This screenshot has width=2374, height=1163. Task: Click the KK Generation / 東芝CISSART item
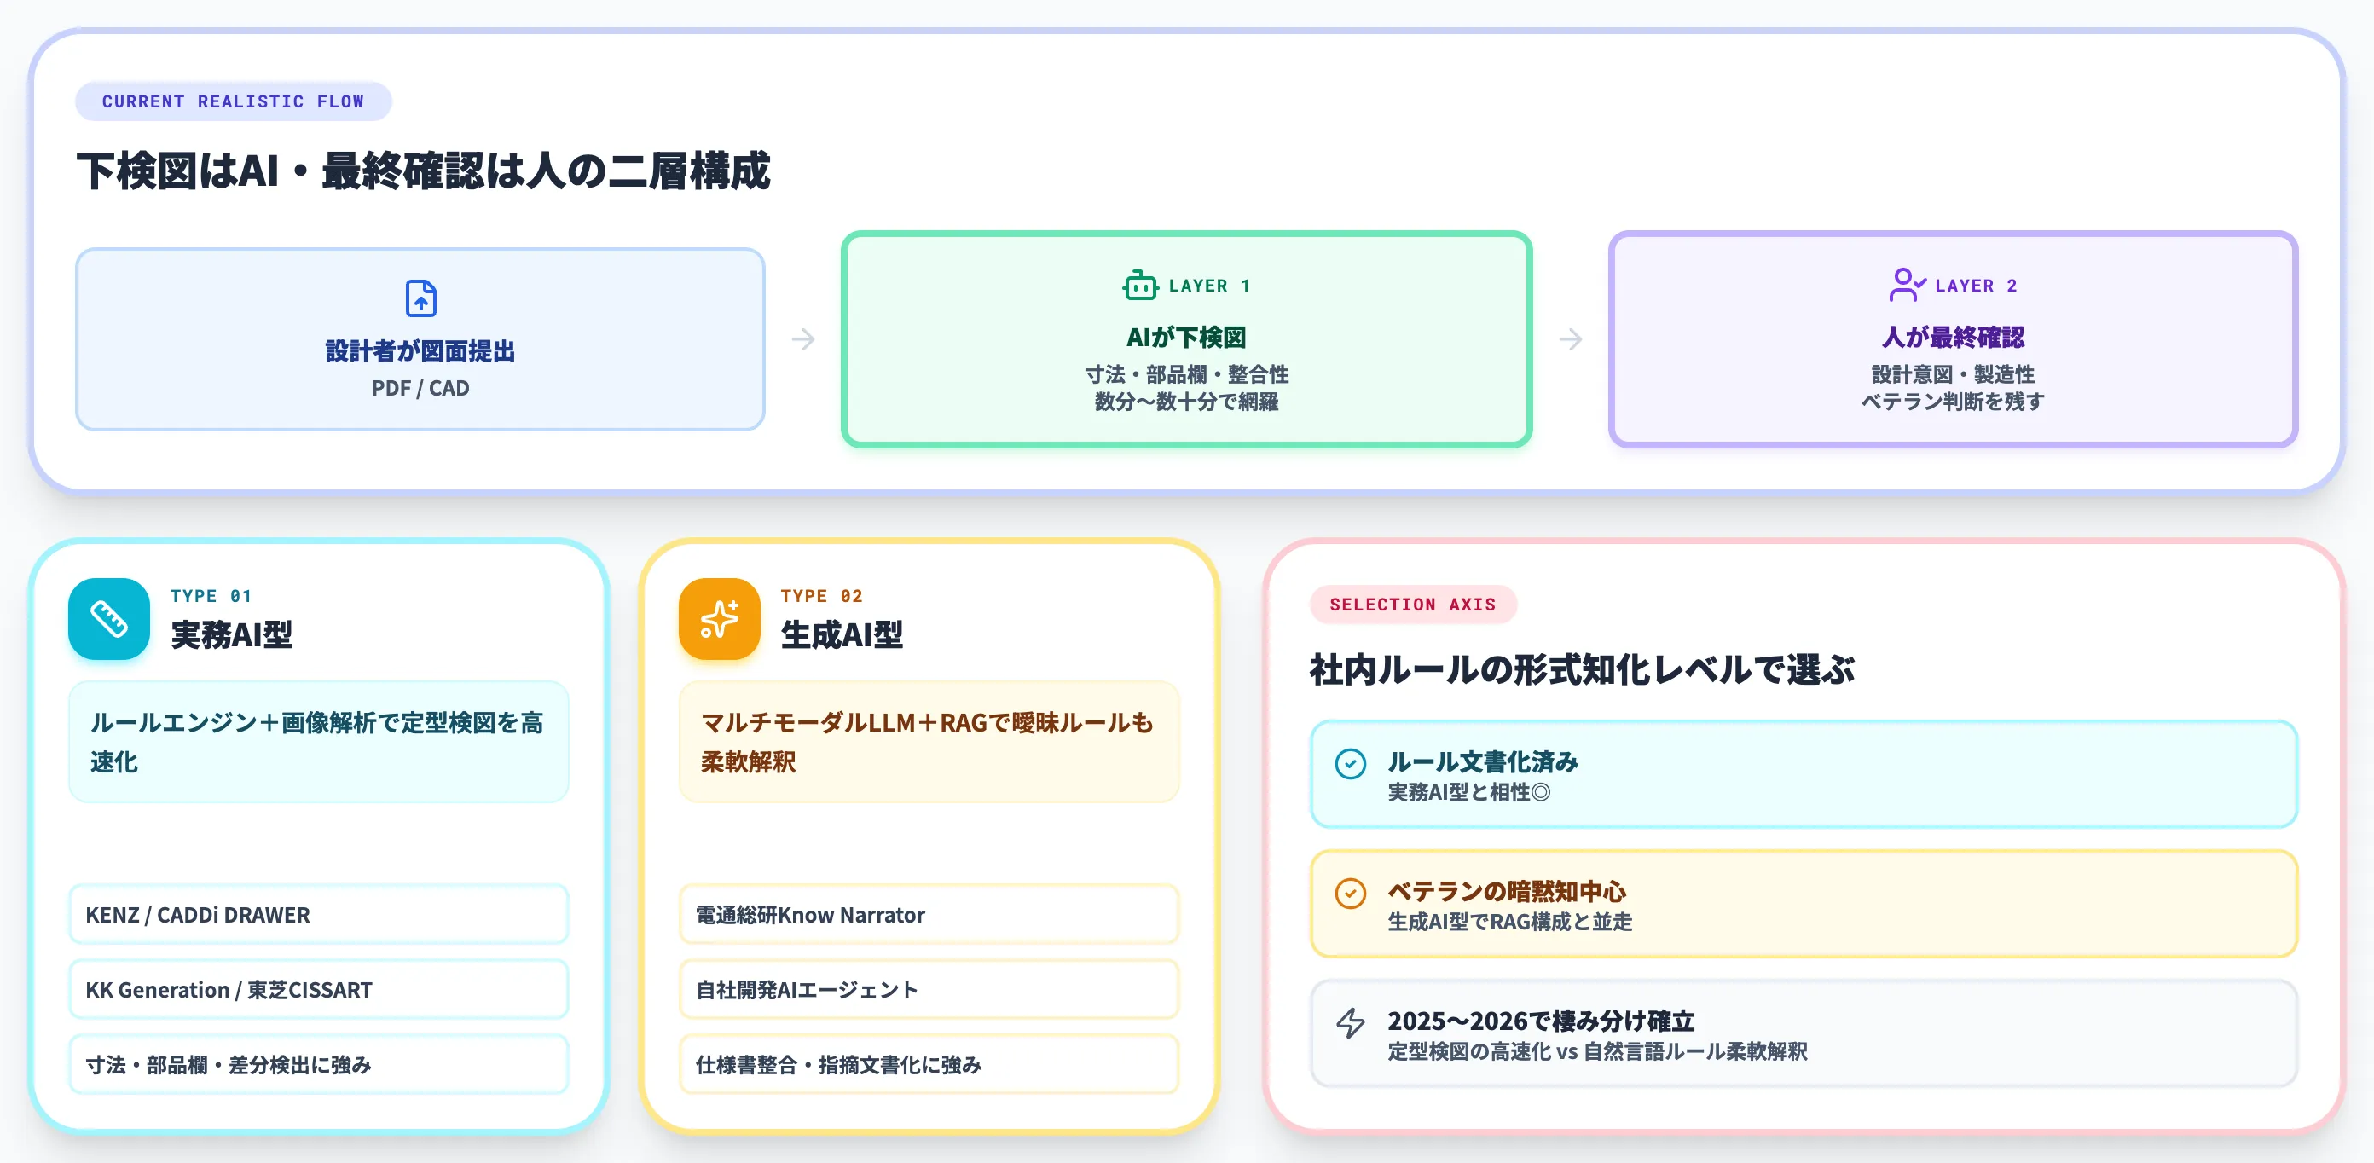319,989
